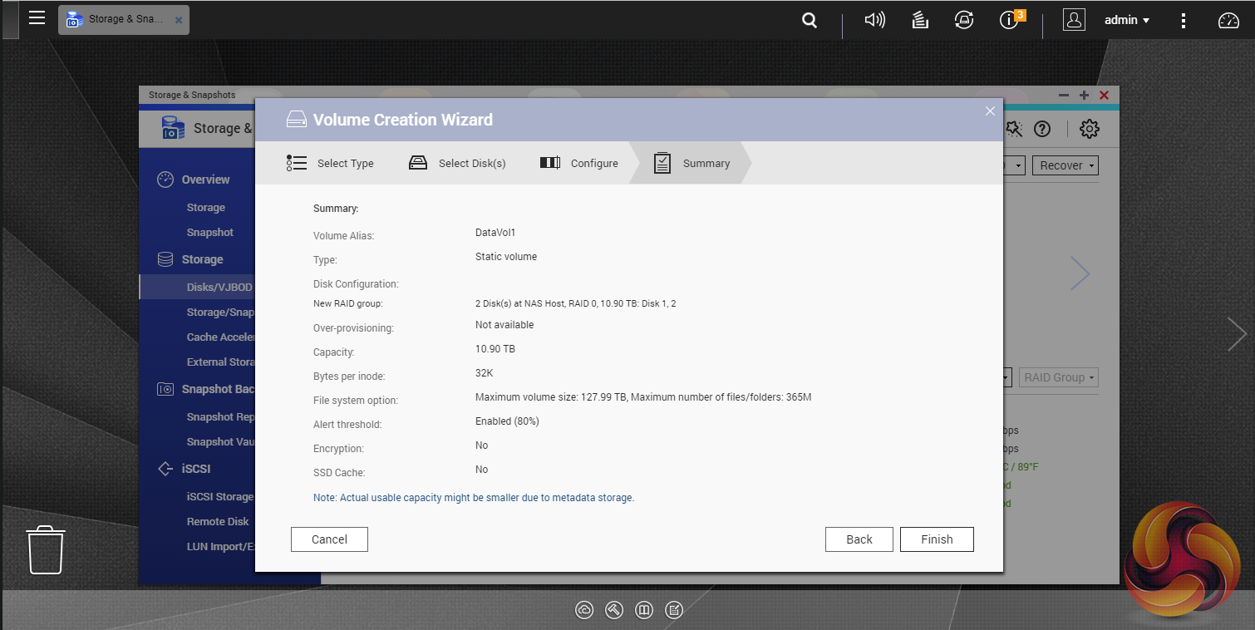Open the help question mark icon
The image size is (1255, 630).
coord(1041,129)
